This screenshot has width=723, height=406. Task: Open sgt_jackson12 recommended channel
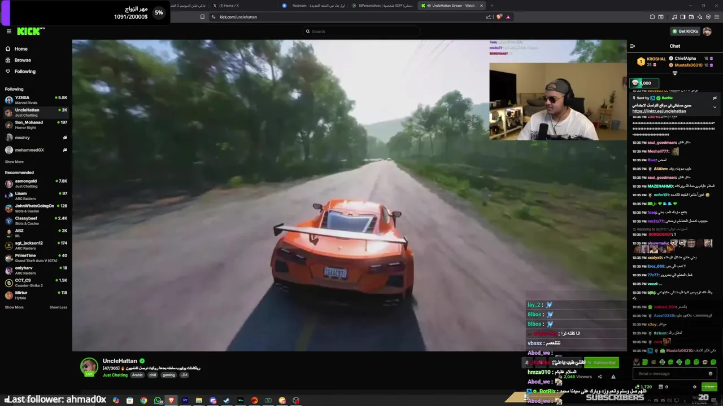(36, 245)
